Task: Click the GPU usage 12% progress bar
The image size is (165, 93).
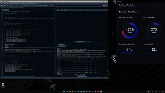Action: click(x=154, y=53)
